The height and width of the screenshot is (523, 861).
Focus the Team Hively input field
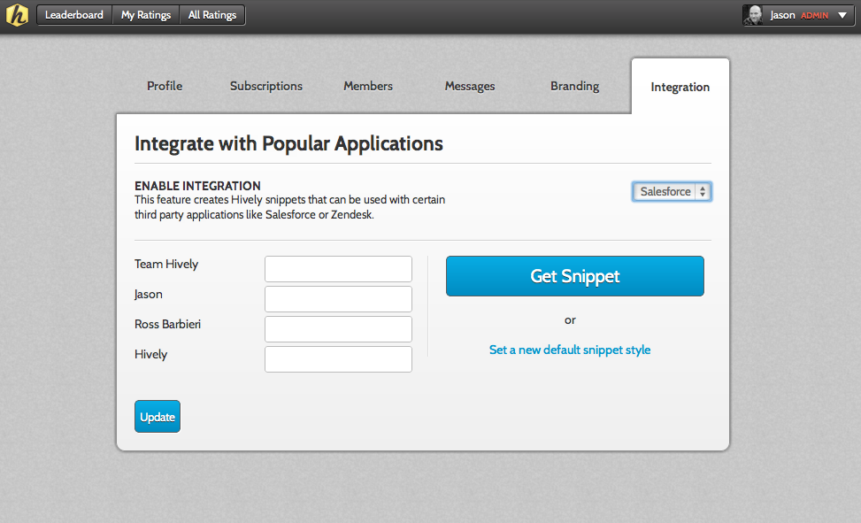338,269
